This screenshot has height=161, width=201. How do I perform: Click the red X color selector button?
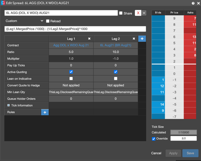click(x=138, y=13)
